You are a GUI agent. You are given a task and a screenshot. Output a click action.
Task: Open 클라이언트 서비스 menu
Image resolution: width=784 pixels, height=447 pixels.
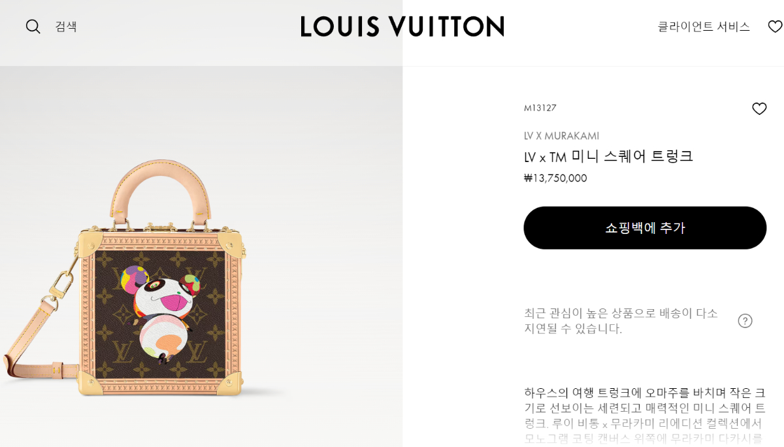tap(704, 27)
